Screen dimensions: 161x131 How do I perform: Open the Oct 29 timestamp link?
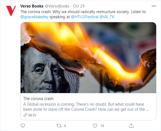79,6
